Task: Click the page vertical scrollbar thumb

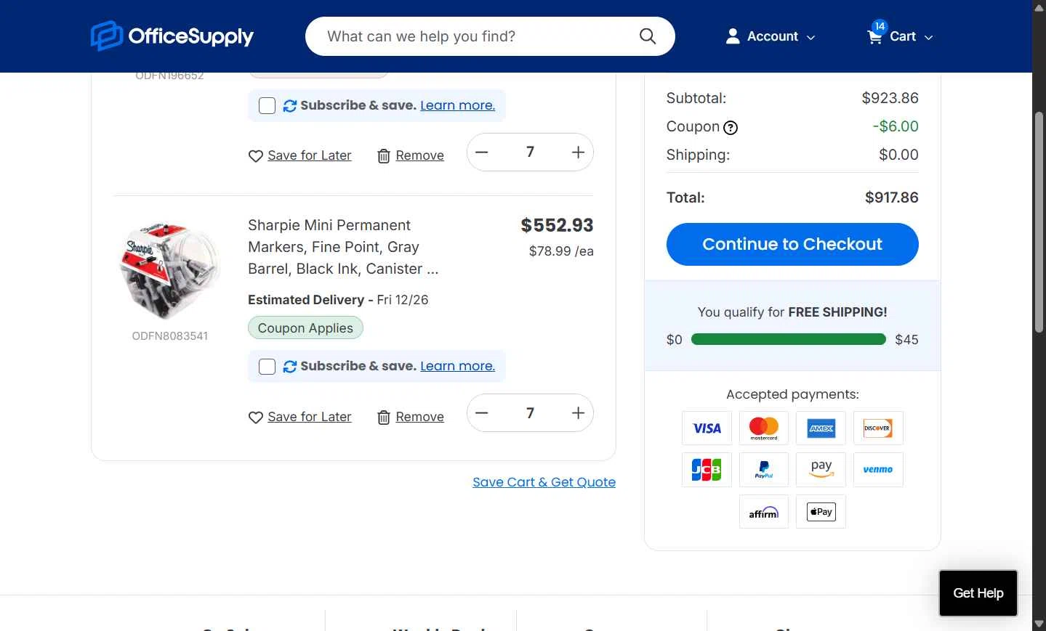Action: point(1039,222)
